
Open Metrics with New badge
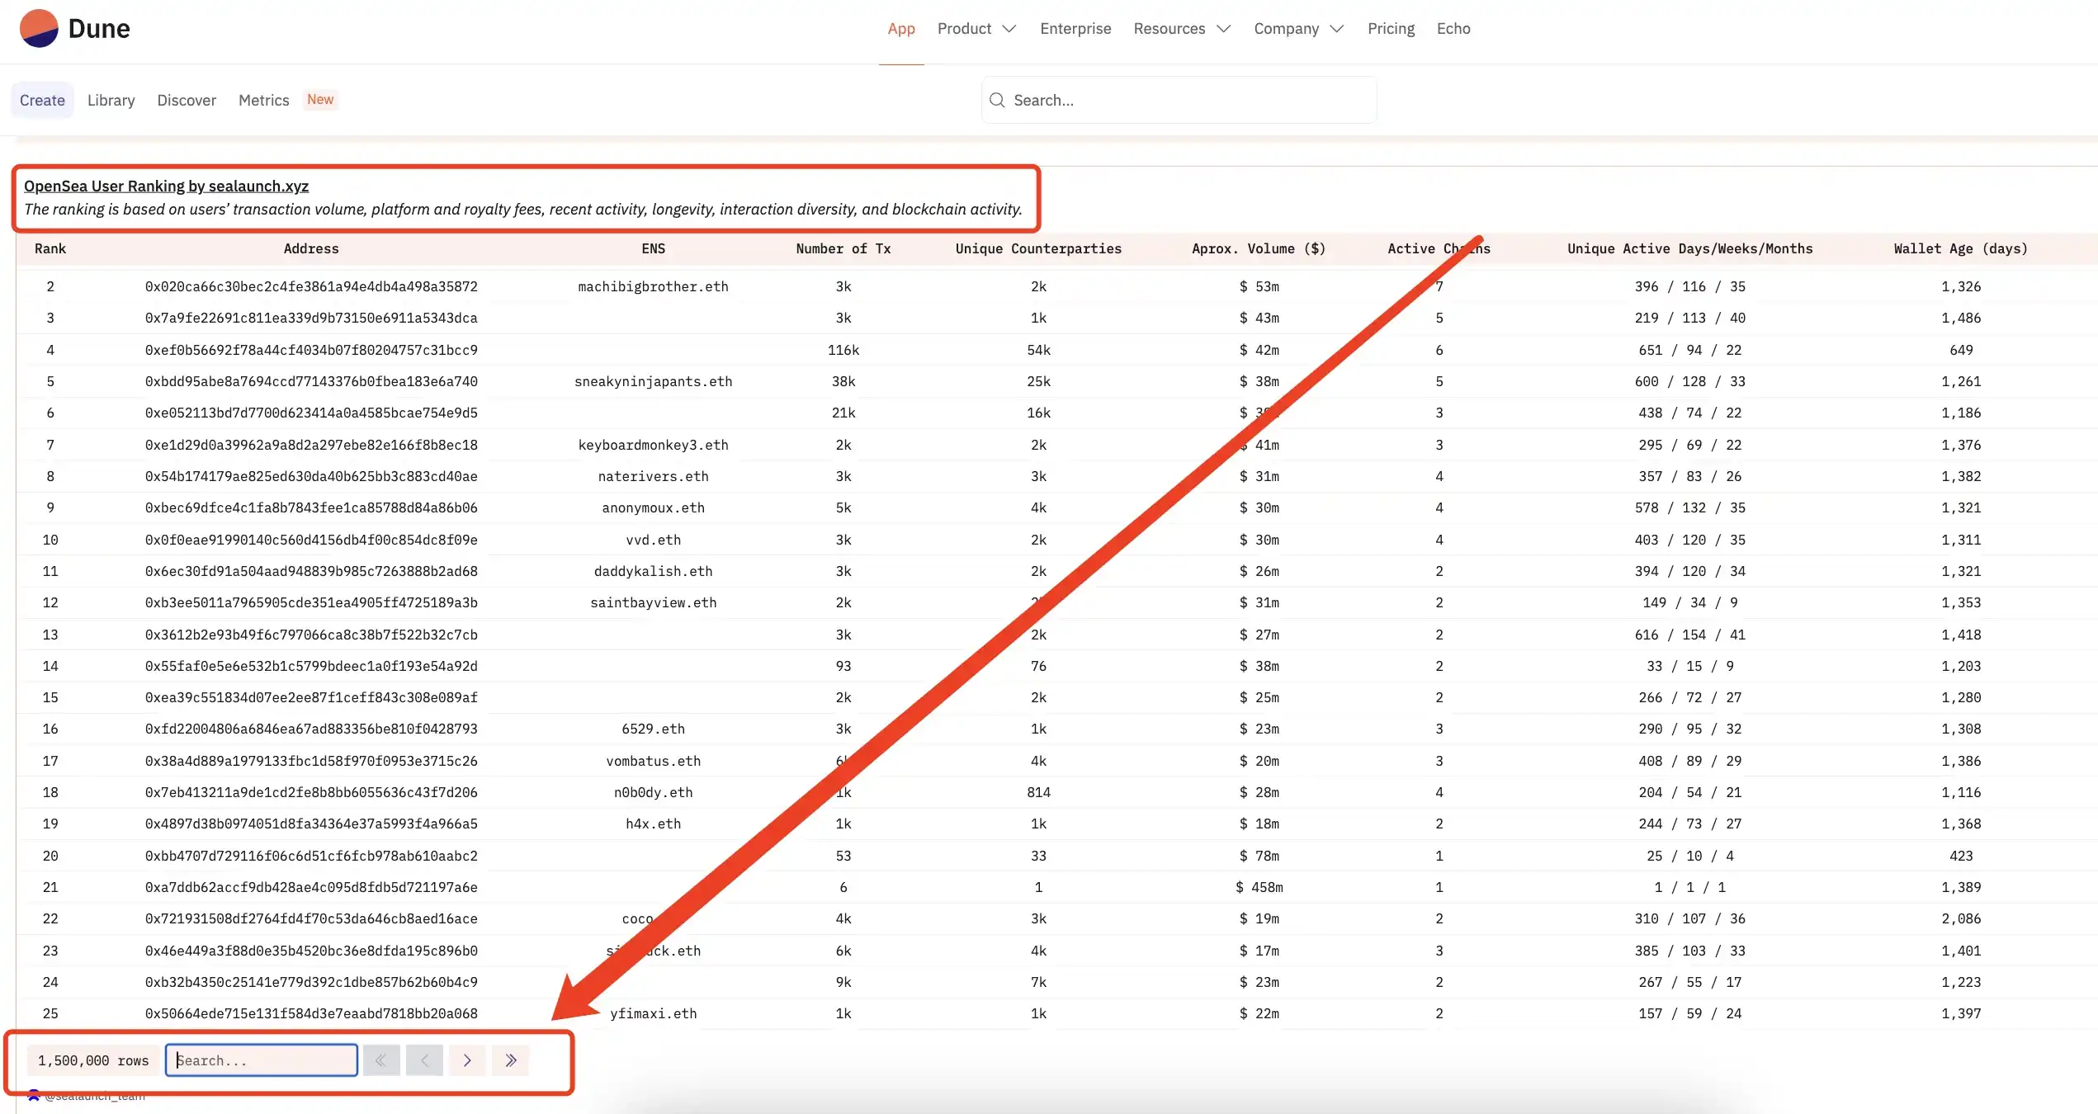(x=264, y=100)
